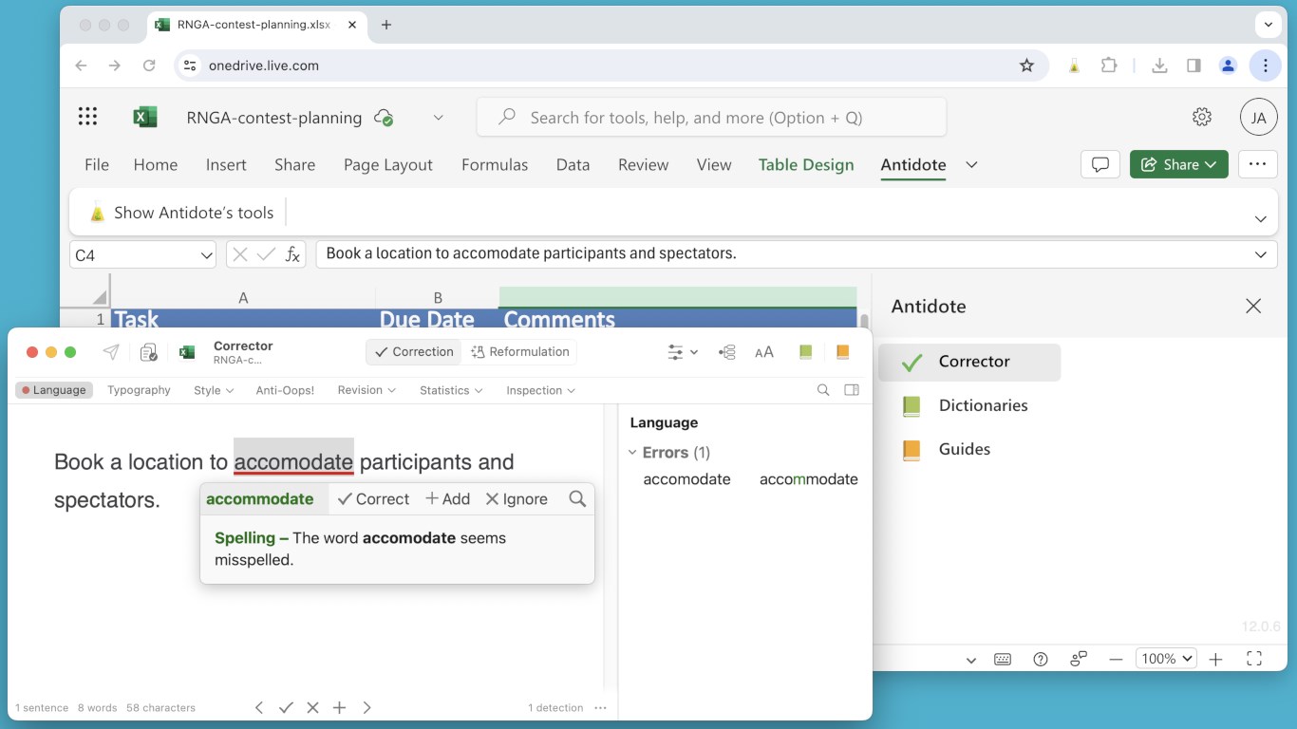Go to next detection arrow
The image size is (1297, 729).
click(367, 707)
